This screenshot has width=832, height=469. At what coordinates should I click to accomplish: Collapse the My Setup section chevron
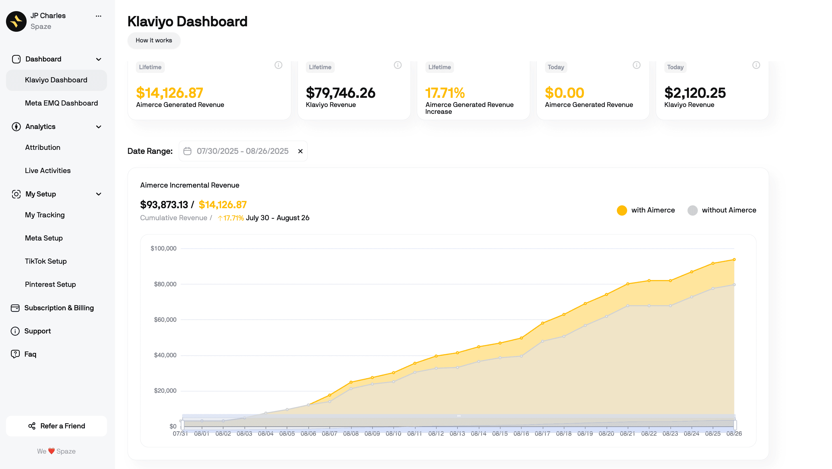[x=98, y=194]
